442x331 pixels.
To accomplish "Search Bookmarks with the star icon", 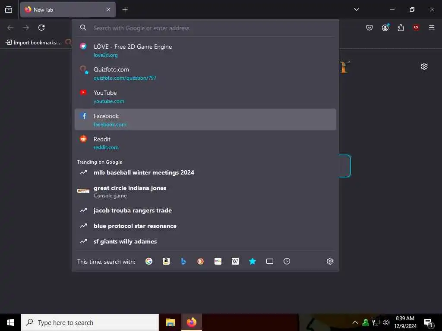I will tap(252, 261).
